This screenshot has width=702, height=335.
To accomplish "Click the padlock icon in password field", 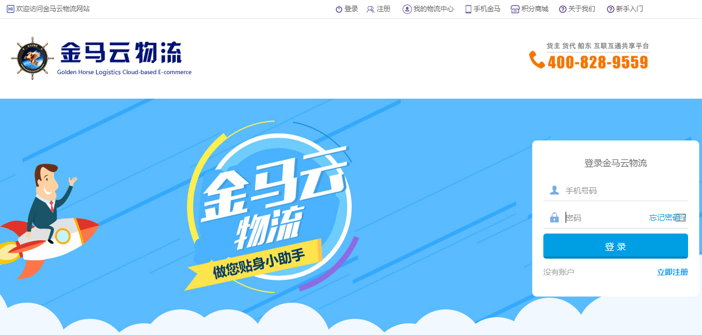I will tap(554, 217).
